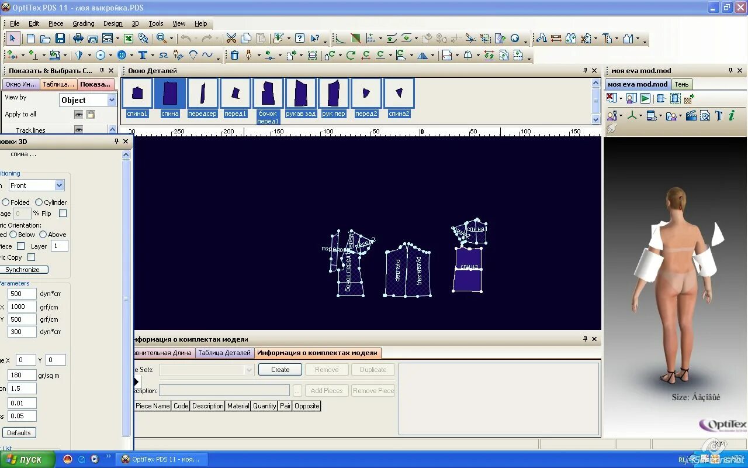
Task: Select the arrow pointer tool
Action: pos(13,39)
